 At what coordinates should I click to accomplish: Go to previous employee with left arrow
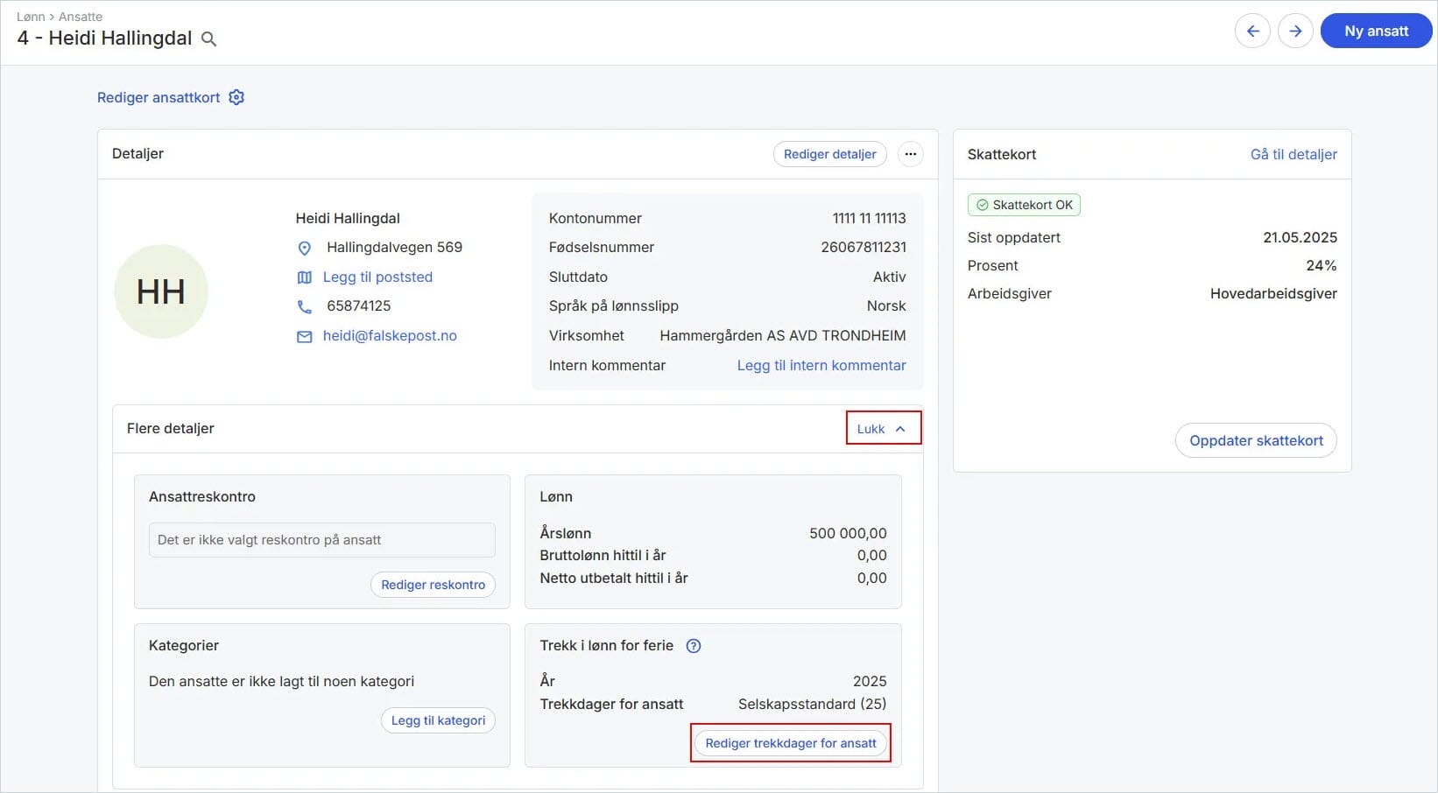click(x=1252, y=32)
